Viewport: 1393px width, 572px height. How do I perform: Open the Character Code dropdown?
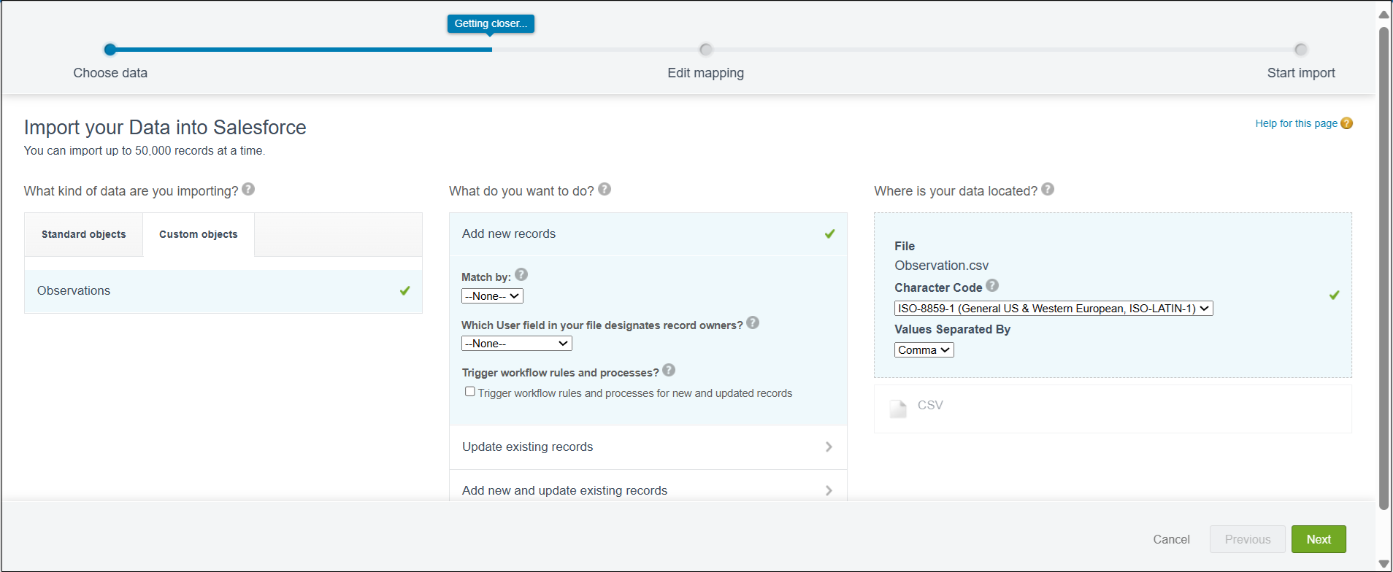[x=1054, y=309]
